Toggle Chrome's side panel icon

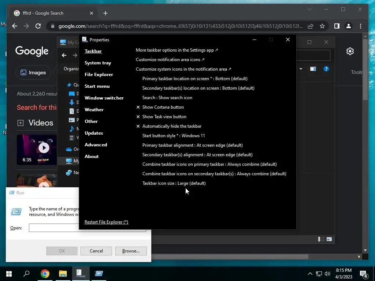(x=337, y=26)
